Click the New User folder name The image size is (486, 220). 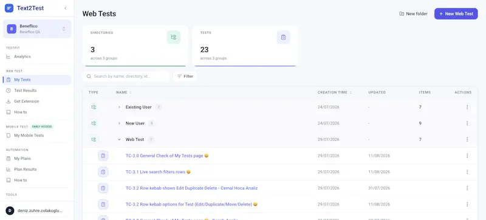coord(135,123)
